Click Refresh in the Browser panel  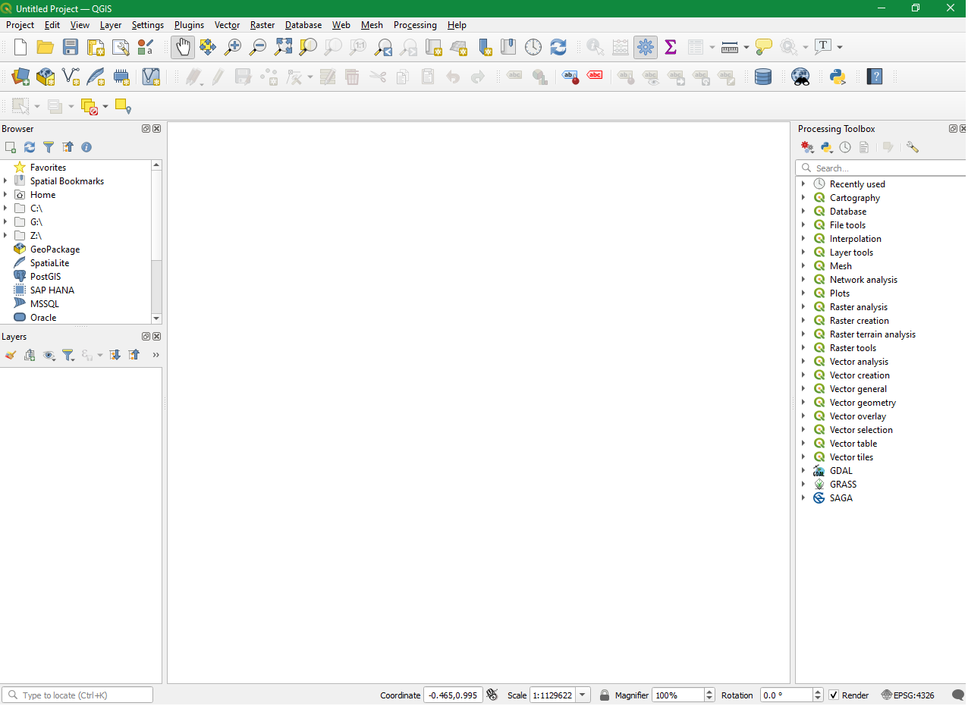[30, 147]
